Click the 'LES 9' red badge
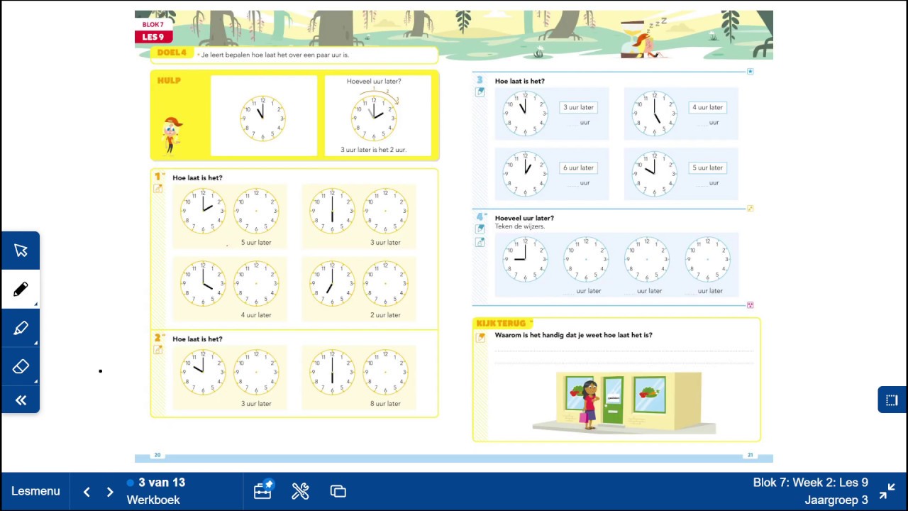The image size is (908, 511). [153, 37]
